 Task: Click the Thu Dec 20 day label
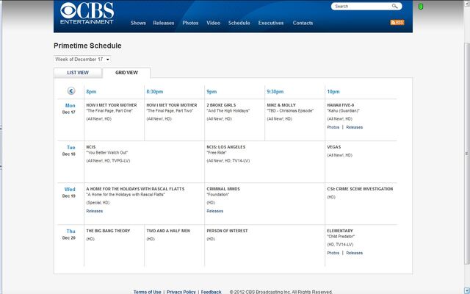click(x=70, y=234)
